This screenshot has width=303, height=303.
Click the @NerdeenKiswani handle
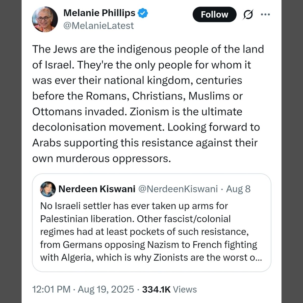[x=178, y=189]
